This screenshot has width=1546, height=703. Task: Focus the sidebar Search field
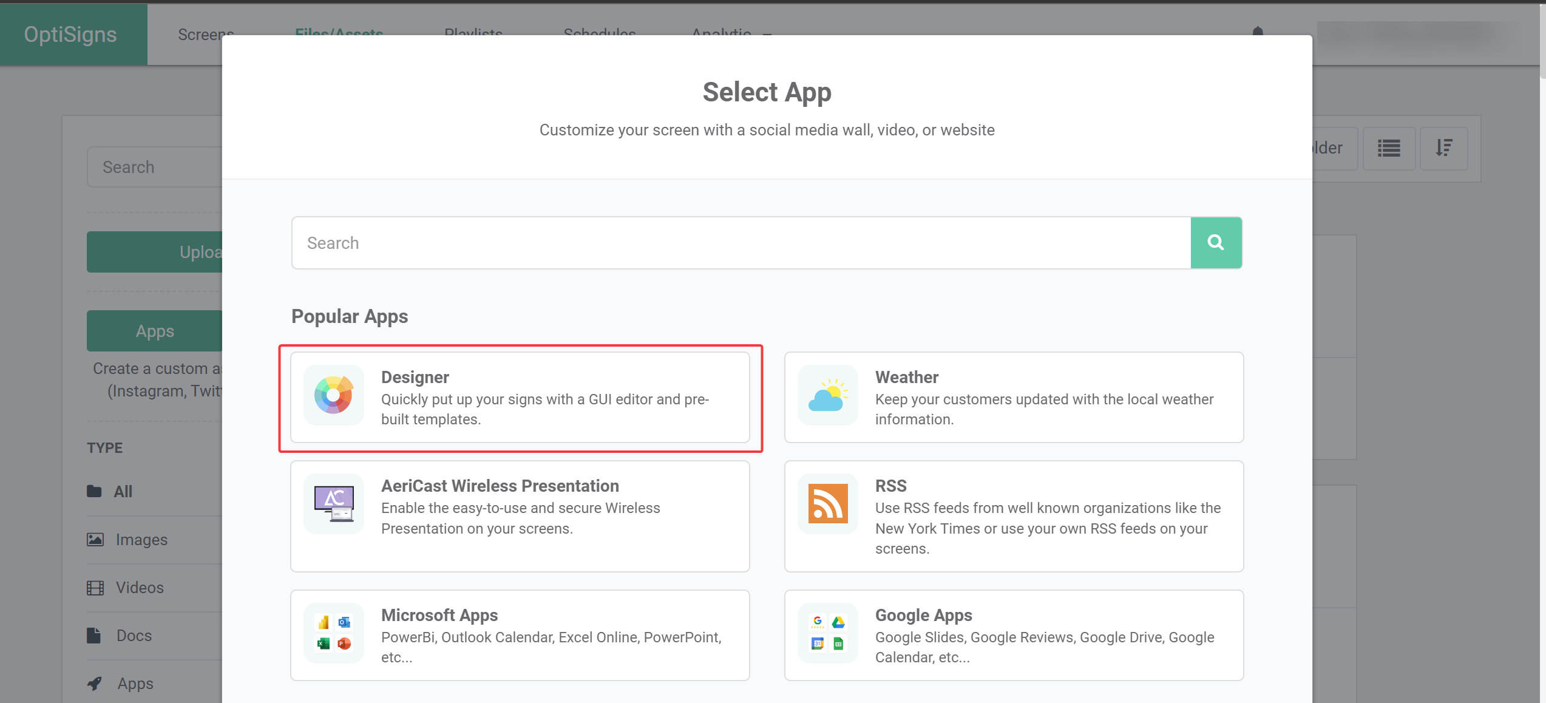tap(155, 167)
